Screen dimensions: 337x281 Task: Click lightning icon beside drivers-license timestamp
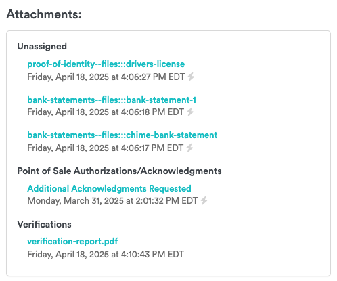(191, 77)
